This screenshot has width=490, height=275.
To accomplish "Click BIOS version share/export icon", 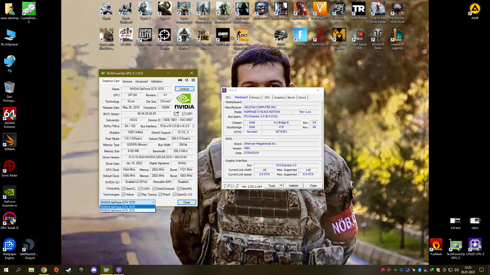I will coord(176,114).
